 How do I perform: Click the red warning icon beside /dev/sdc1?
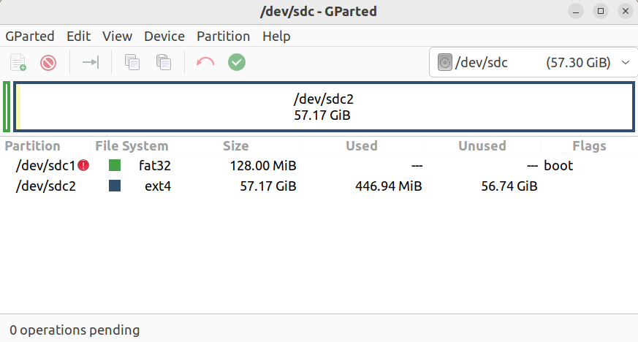tap(83, 165)
